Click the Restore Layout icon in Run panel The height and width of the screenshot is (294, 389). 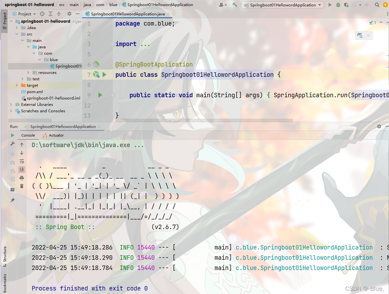[x=12, y=190]
